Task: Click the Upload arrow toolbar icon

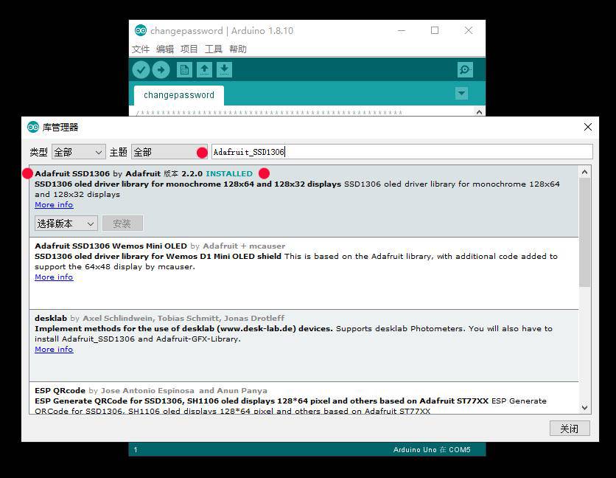Action: (x=161, y=70)
